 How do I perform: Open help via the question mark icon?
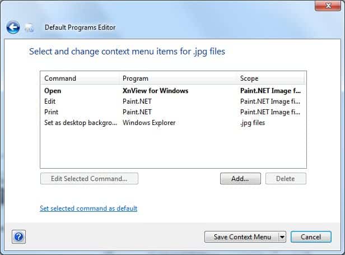[18, 237]
